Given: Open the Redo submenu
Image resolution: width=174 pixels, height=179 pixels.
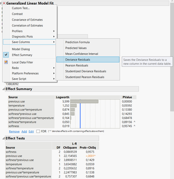Looking at the screenshot, I should click(30, 68).
